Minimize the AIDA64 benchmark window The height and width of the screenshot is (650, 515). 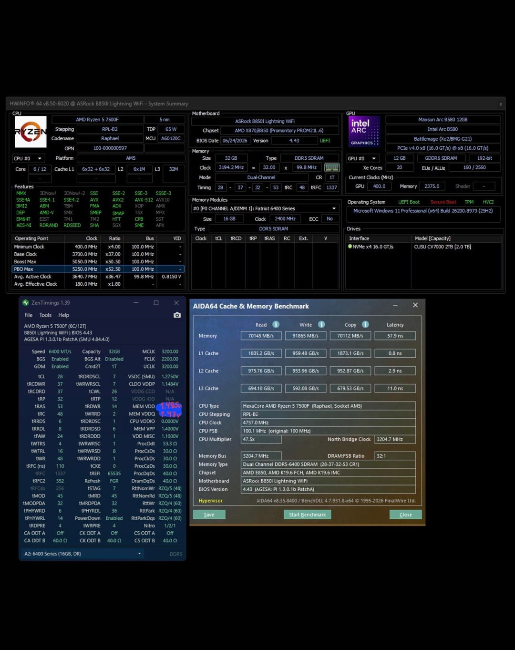[x=395, y=305]
